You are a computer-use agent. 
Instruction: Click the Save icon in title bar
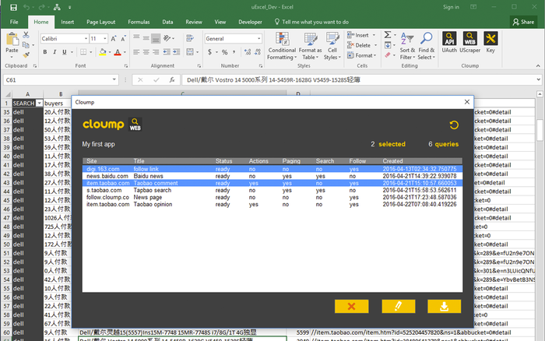click(13, 7)
